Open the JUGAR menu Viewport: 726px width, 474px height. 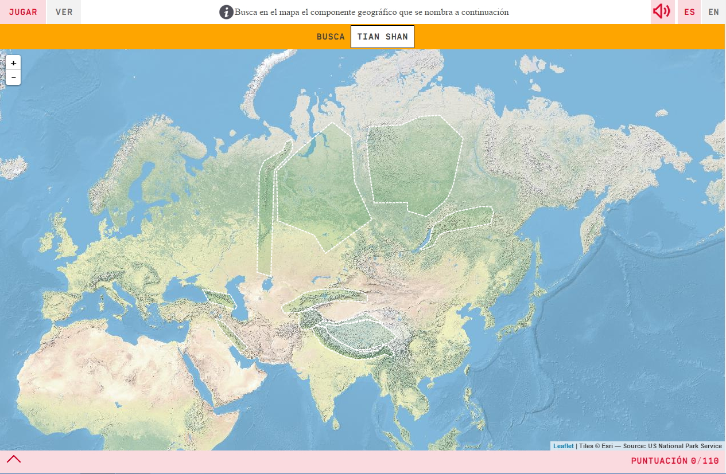coord(22,11)
